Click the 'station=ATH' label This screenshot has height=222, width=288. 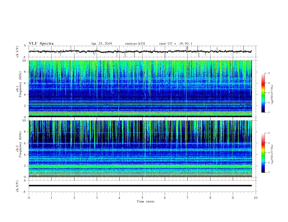(135, 44)
